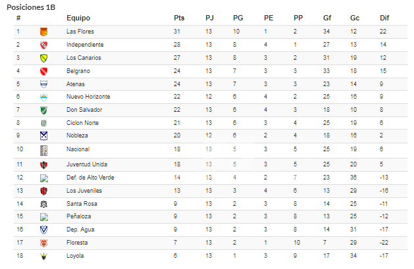The image size is (414, 269).
Task: Click the Def. de Alto Verde team name
Action: 90,178
